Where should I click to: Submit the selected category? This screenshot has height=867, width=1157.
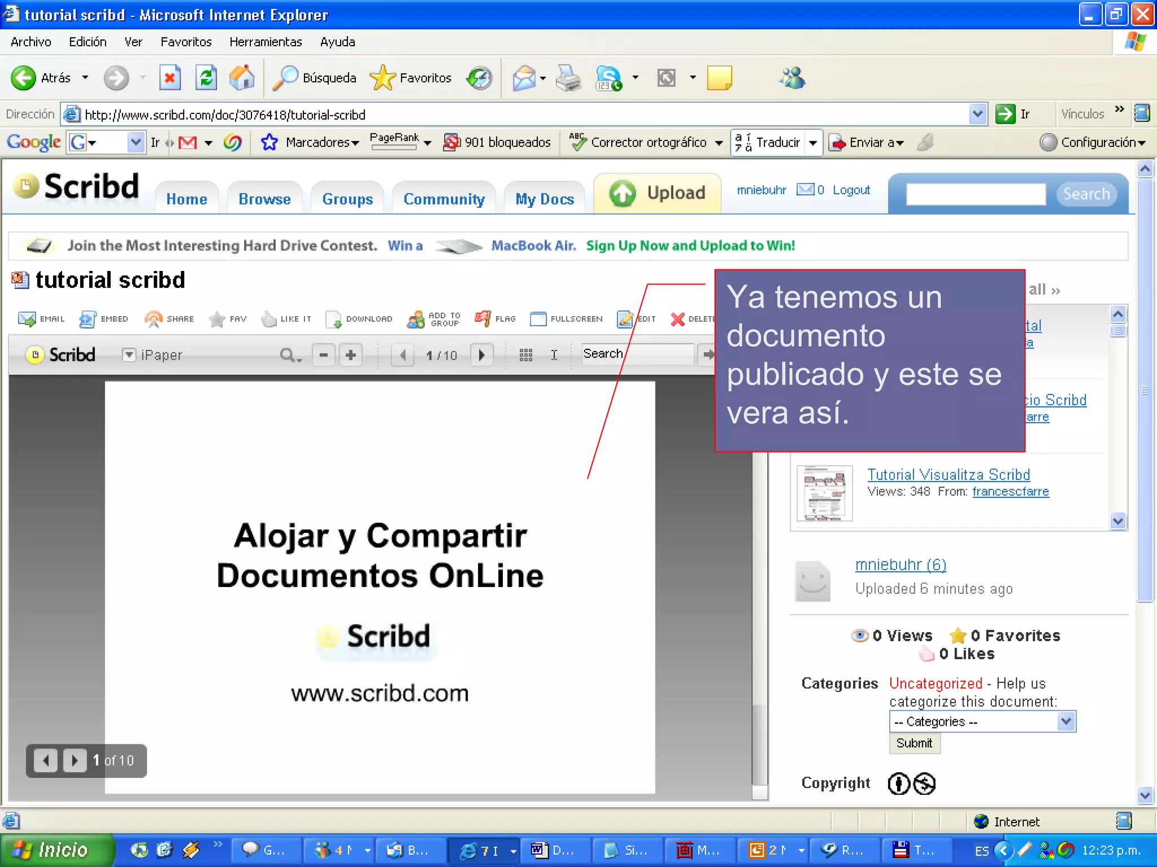tap(915, 743)
